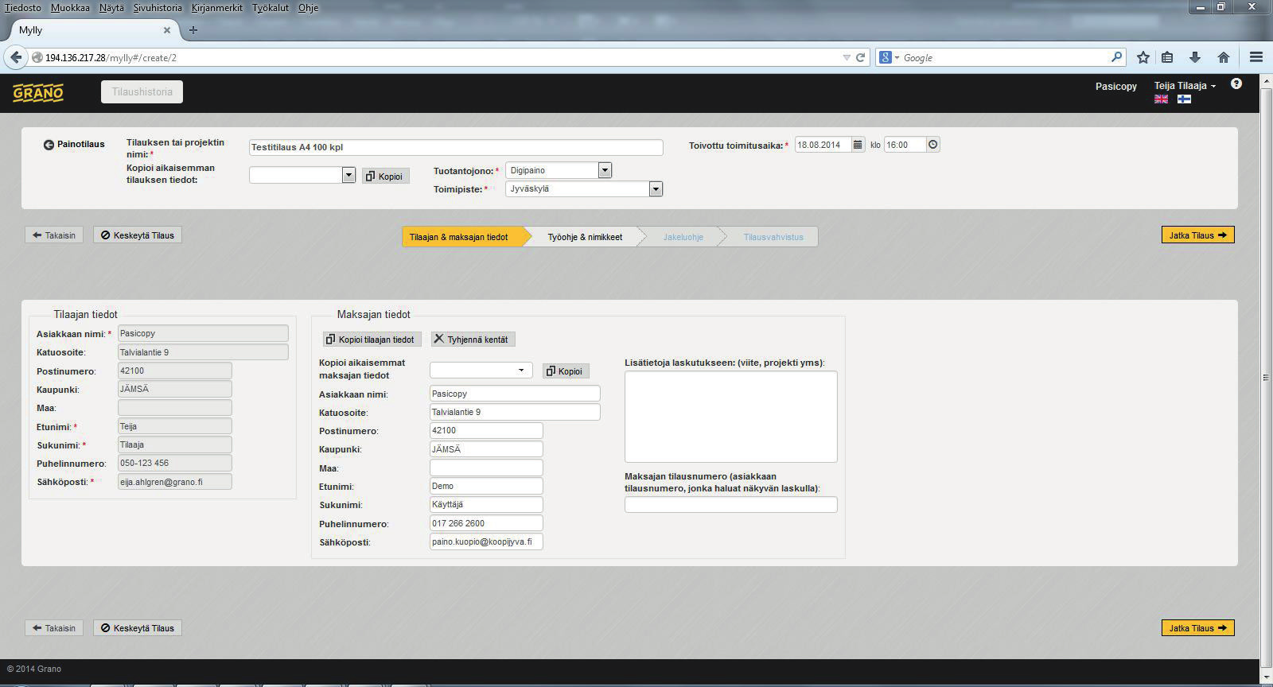Image resolution: width=1273 pixels, height=687 pixels.
Task: Click Kopioi next to payer details dropdown
Action: tap(566, 371)
